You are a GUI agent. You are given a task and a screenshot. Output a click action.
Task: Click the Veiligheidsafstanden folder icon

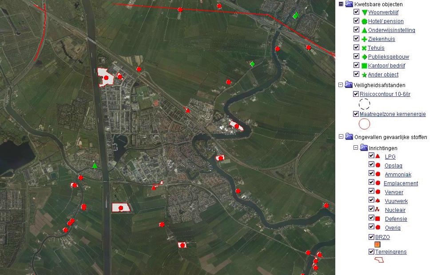349,84
